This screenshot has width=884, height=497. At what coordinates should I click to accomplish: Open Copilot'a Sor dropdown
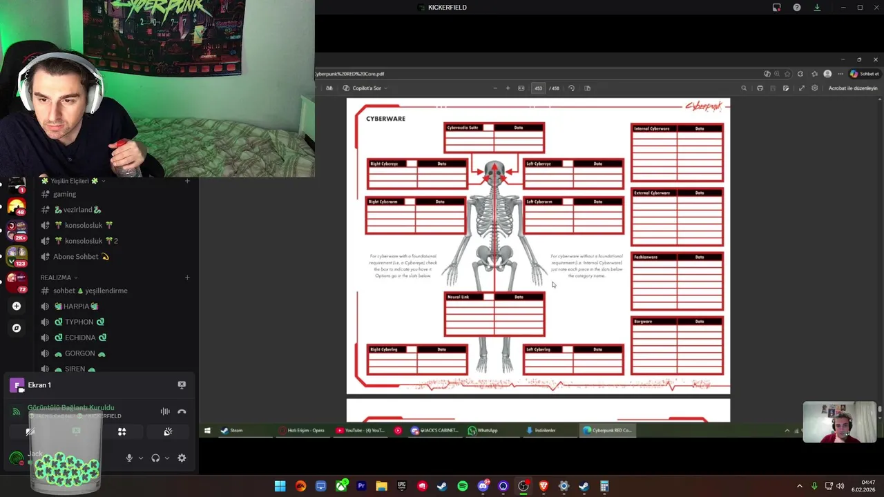click(x=365, y=88)
